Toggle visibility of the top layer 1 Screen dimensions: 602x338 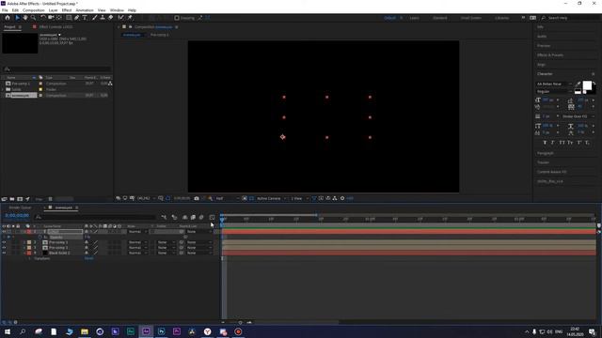[4, 232]
